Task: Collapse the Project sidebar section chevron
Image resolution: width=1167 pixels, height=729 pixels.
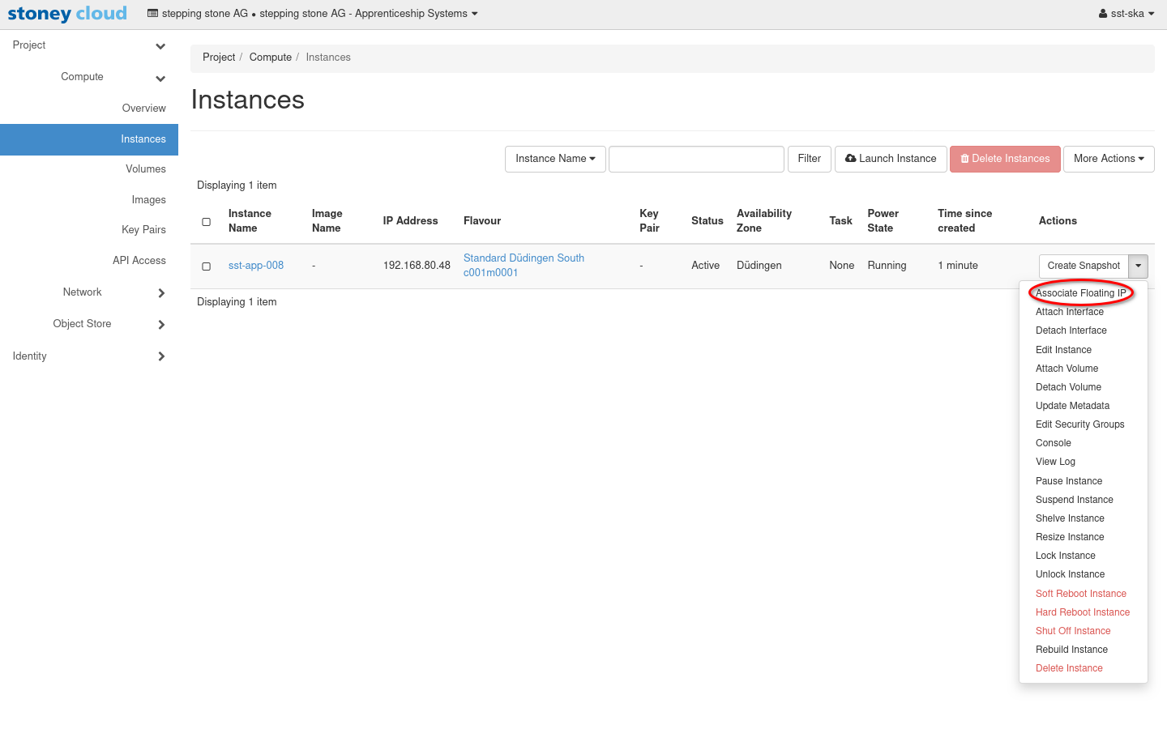Action: click(x=160, y=46)
